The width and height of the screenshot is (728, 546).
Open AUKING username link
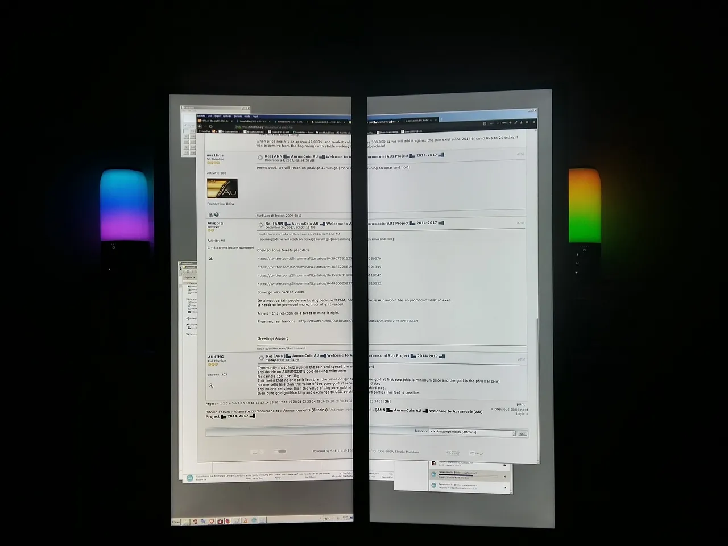coord(216,357)
